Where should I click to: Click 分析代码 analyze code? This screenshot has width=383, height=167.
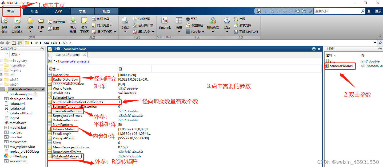[141, 19]
